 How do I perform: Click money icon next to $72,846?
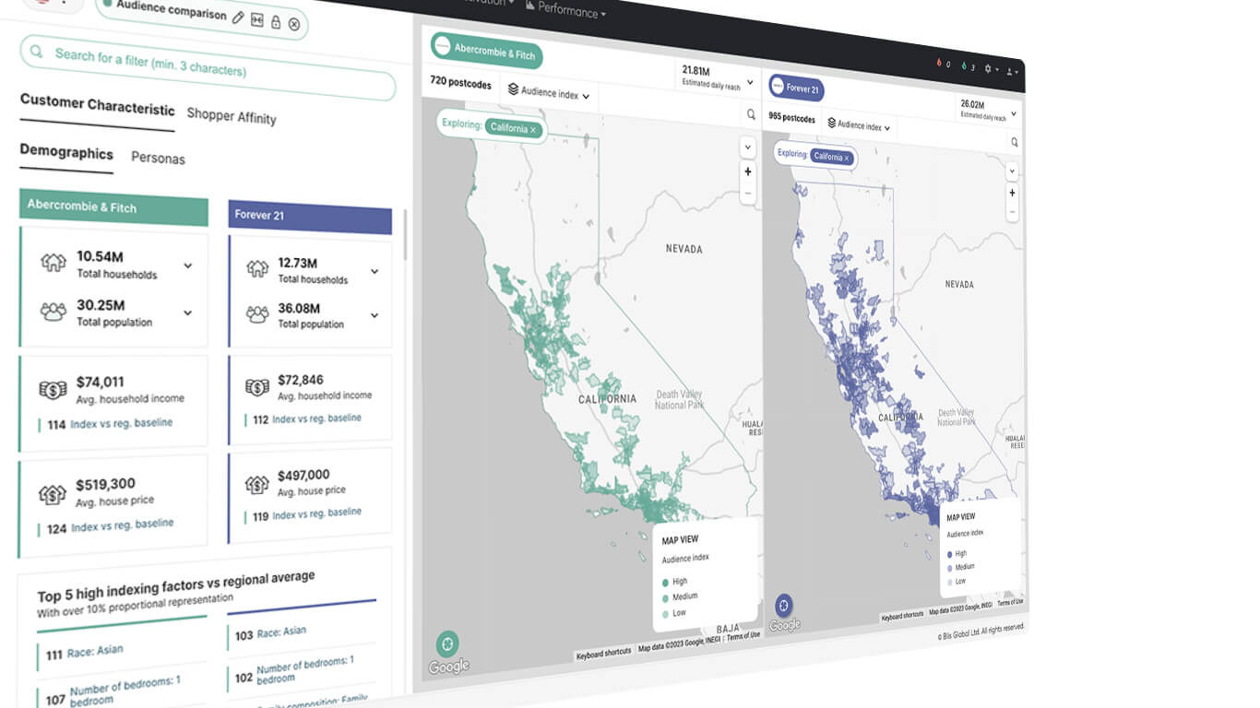pos(257,387)
